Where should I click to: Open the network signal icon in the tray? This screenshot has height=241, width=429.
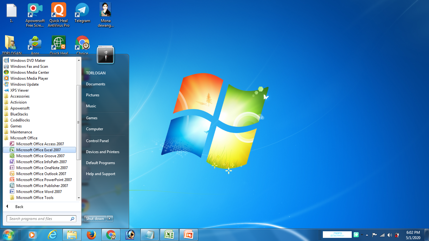click(382, 235)
